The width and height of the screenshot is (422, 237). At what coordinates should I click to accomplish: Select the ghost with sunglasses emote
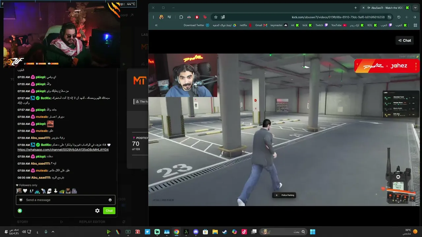(x=49, y=191)
